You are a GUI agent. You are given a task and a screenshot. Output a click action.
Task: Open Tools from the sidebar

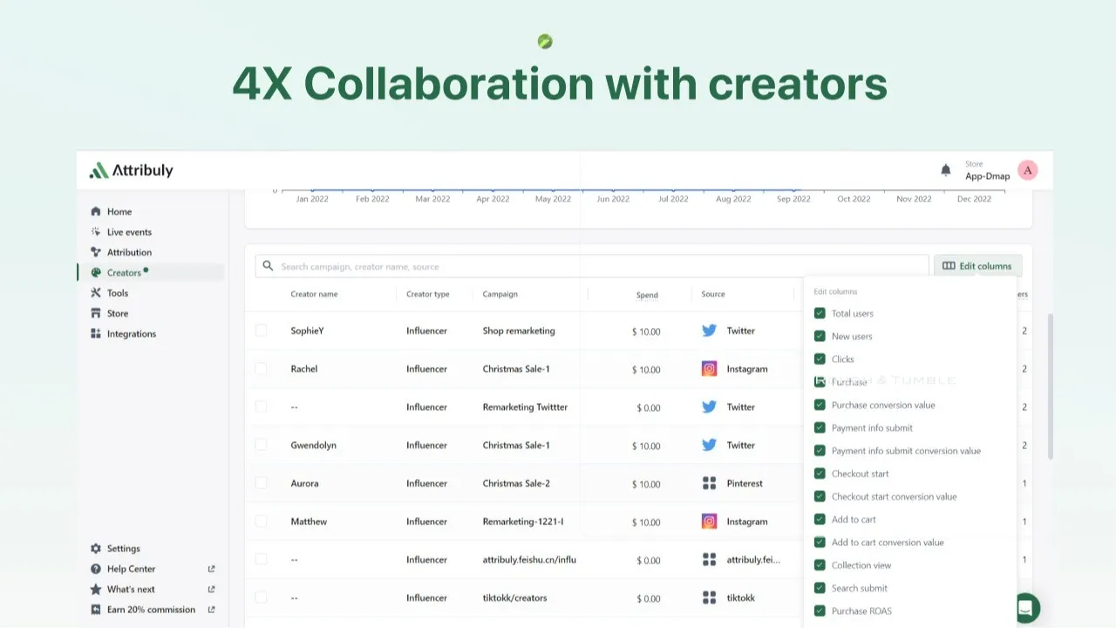click(x=118, y=293)
